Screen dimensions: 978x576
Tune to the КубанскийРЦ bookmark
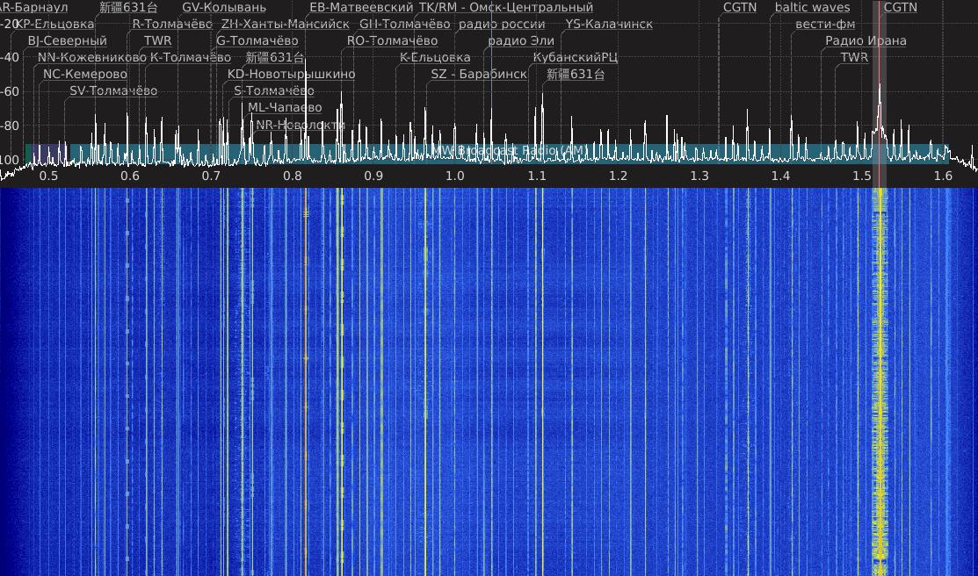575,58
